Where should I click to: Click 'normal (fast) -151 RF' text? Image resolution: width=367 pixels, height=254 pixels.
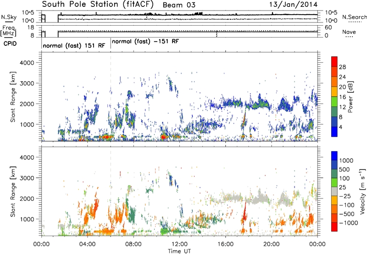pos(145,42)
